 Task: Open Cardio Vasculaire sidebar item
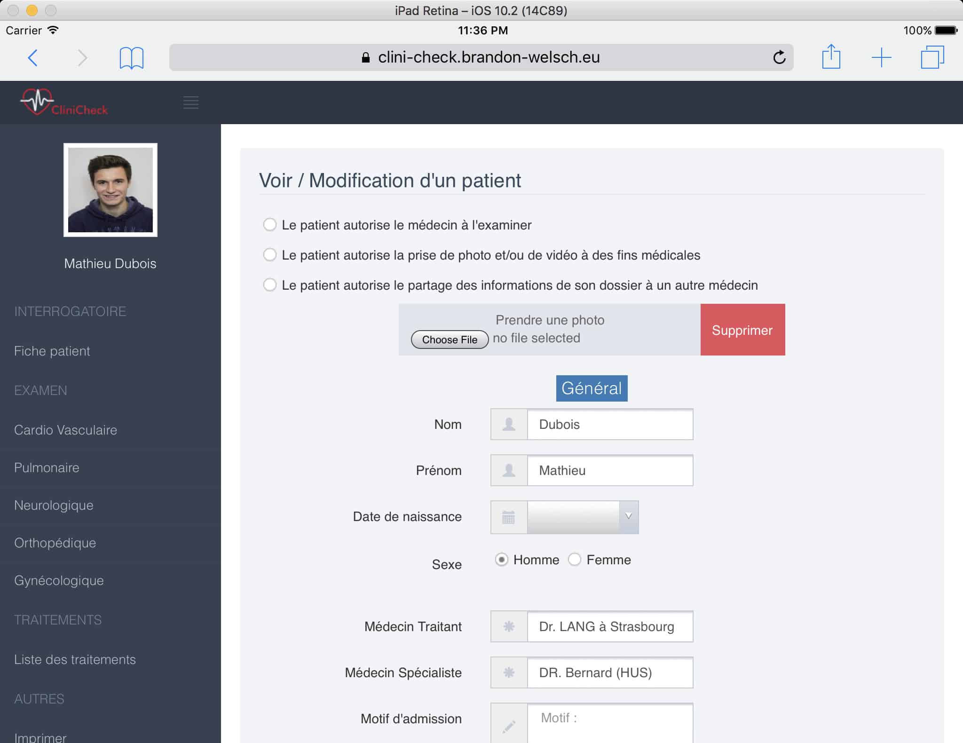tap(65, 430)
